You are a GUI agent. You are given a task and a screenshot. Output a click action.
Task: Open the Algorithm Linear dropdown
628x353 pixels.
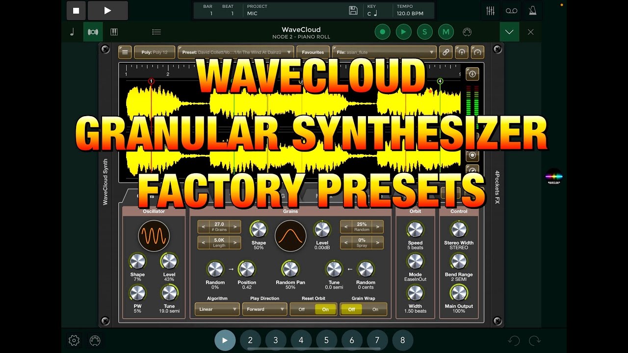[217, 309]
